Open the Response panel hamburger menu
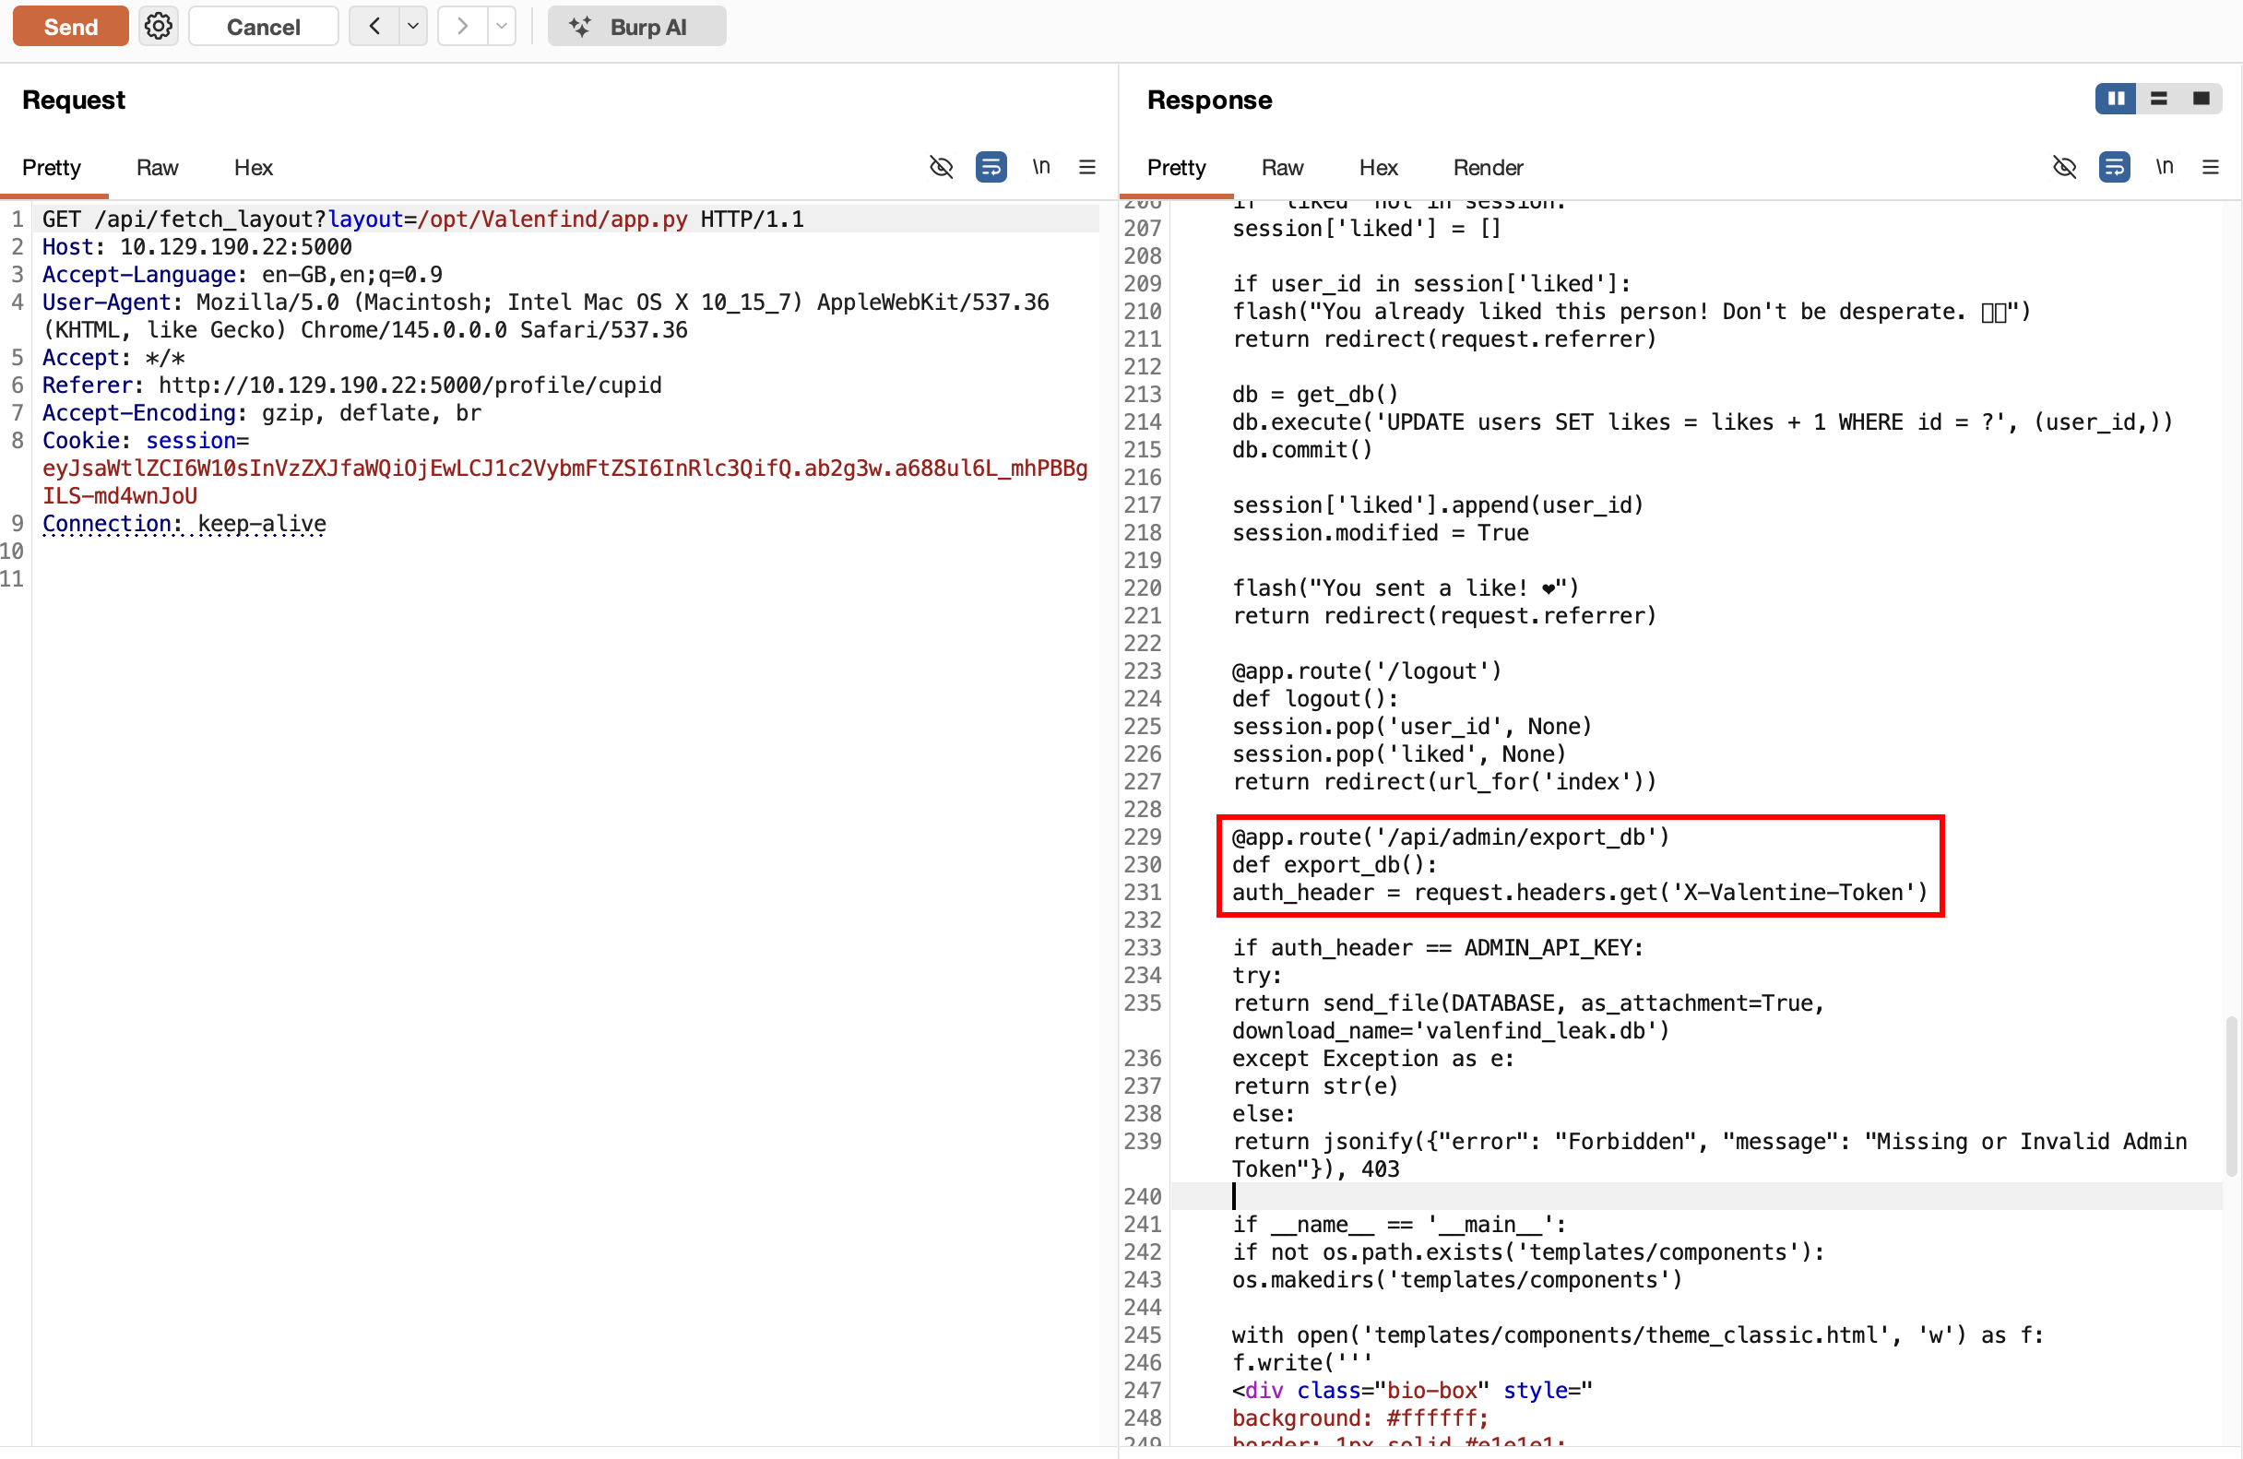 (2210, 167)
